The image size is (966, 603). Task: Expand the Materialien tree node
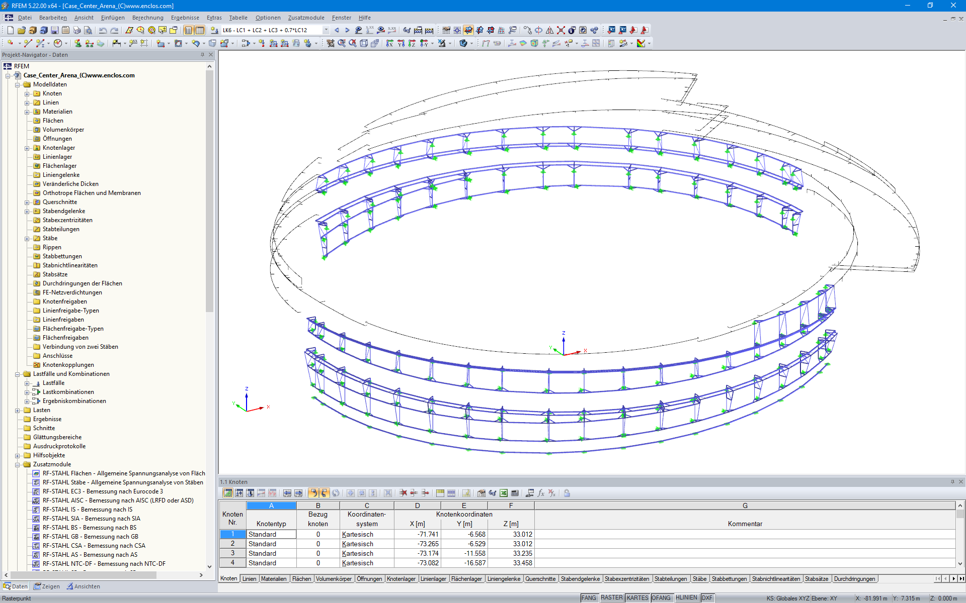click(x=27, y=112)
